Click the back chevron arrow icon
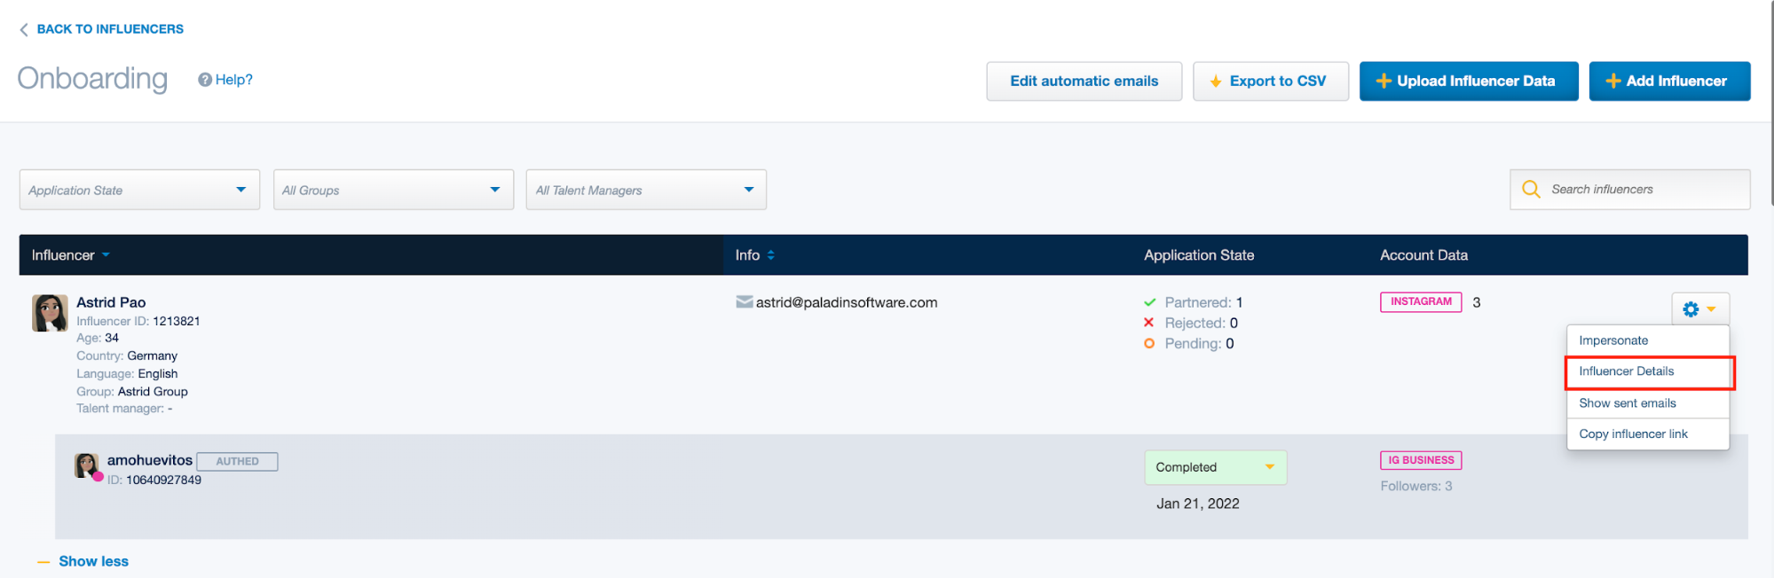The width and height of the screenshot is (1774, 578). [24, 29]
